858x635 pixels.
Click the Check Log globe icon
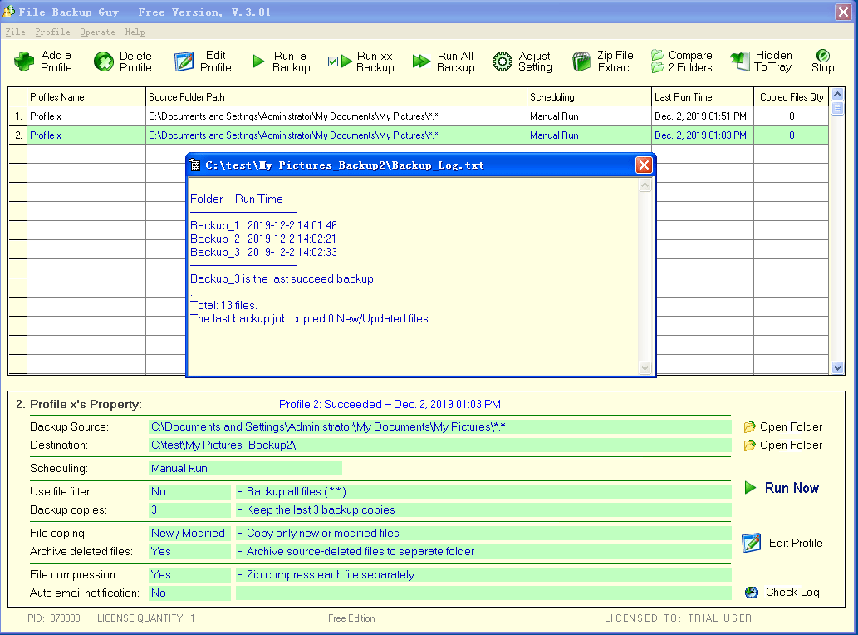click(752, 593)
